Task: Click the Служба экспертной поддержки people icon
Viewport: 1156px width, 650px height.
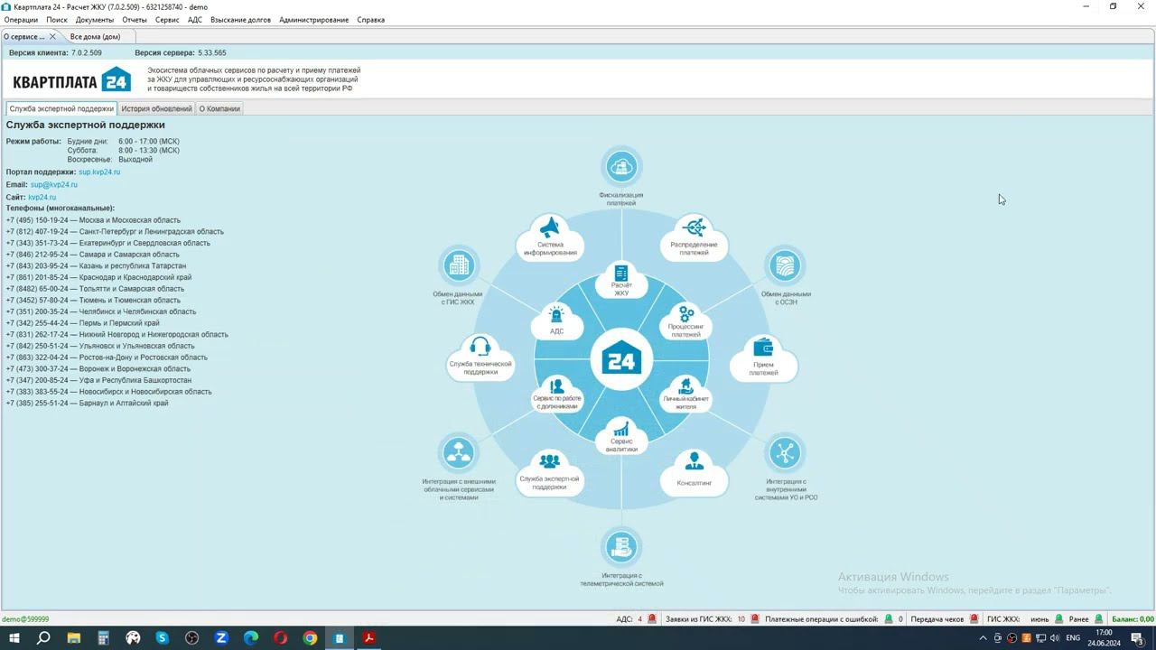Action: [550, 461]
